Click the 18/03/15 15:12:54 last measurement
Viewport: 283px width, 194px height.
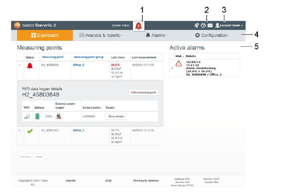(143, 131)
